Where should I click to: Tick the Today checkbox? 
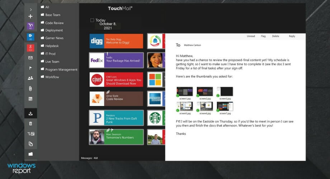[92, 20]
